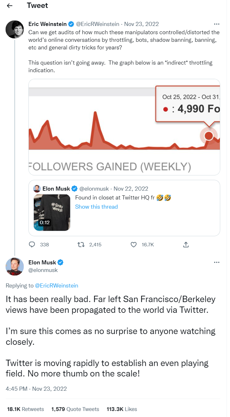Open the Nov 23, 2022 date on Eric's tweet
Viewport: 230px width, 417px height.
point(141,24)
